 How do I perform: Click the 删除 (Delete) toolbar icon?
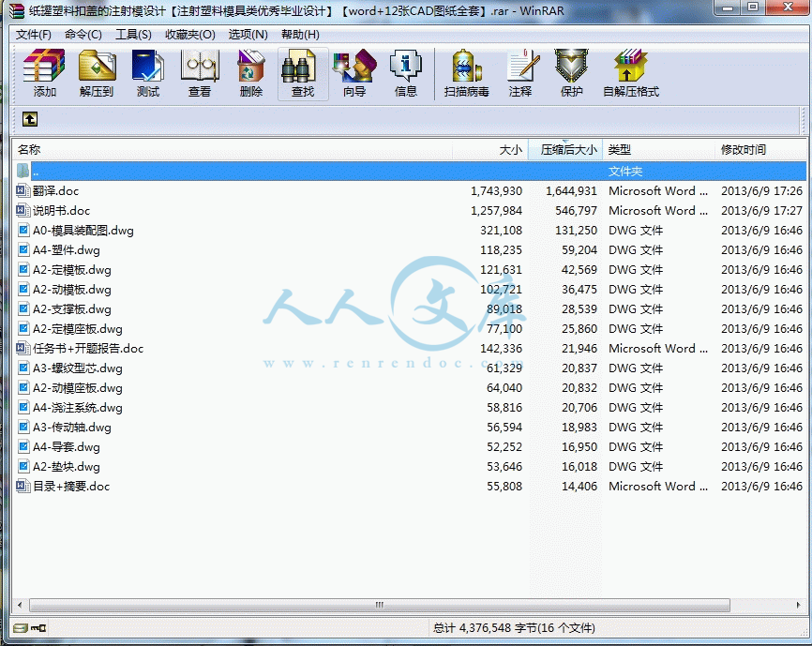click(x=251, y=73)
